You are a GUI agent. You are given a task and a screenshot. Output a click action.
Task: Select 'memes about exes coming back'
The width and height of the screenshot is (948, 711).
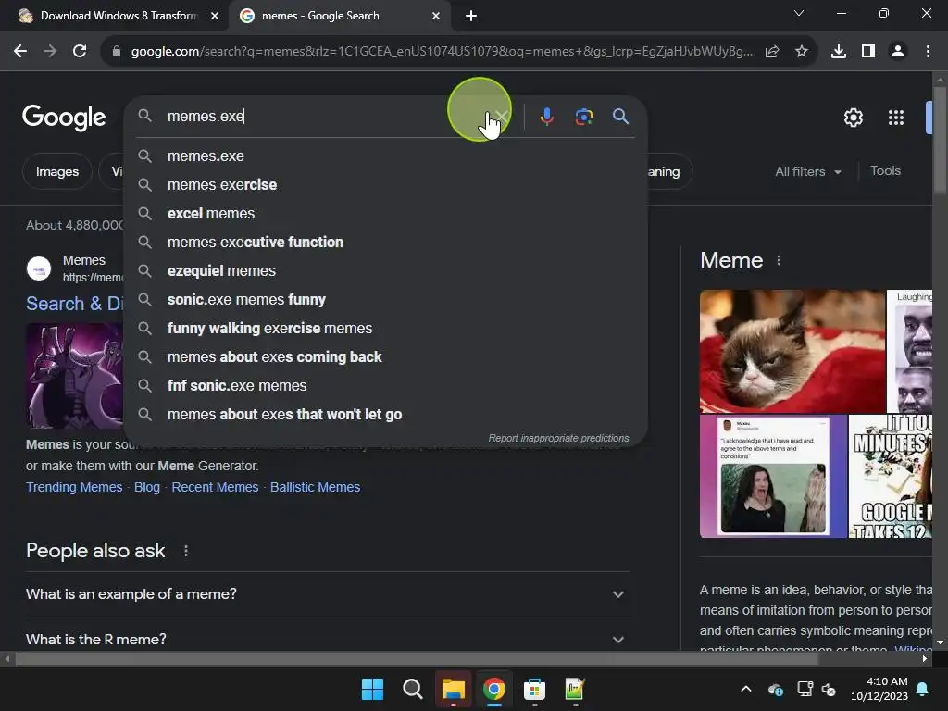pyautogui.click(x=385, y=357)
